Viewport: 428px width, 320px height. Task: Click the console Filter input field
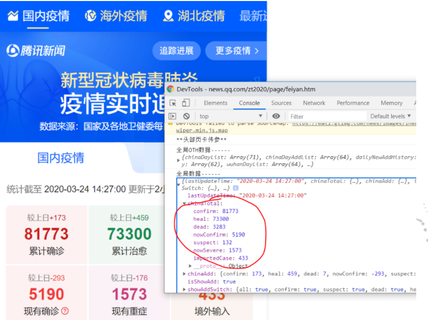tap(327, 117)
